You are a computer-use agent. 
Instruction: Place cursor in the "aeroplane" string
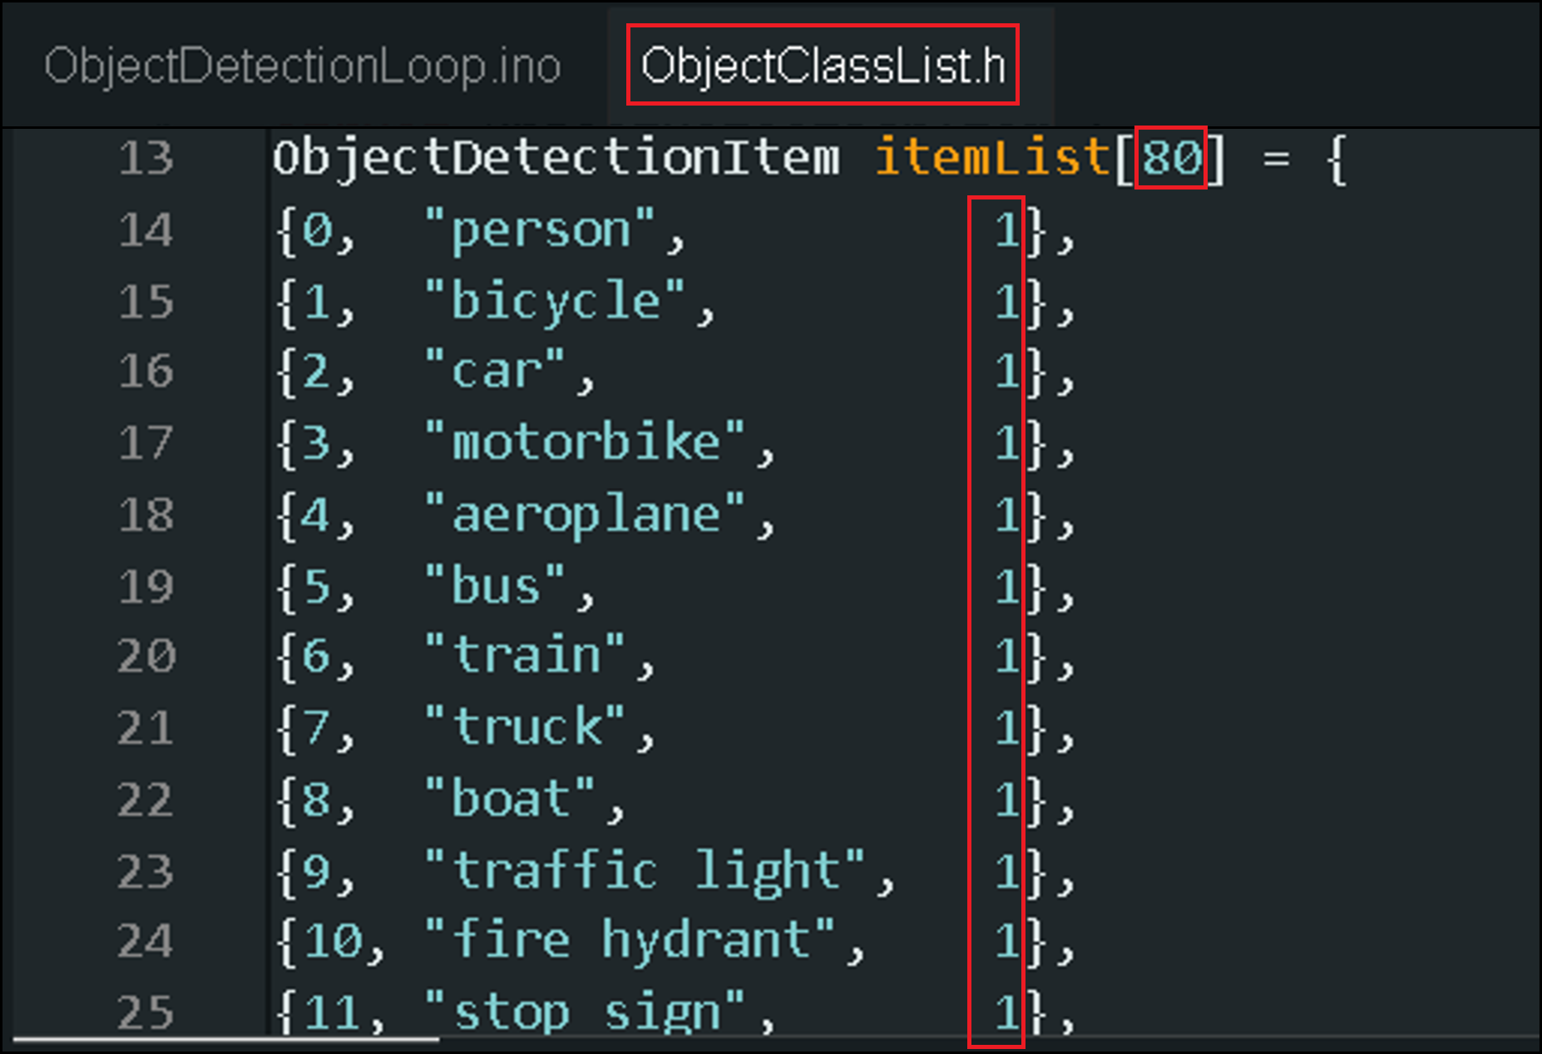[x=586, y=515]
